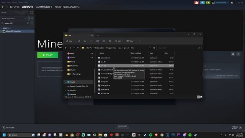Select the jabswitch.exe file
This screenshot has width=245, height=138.
tap(105, 58)
